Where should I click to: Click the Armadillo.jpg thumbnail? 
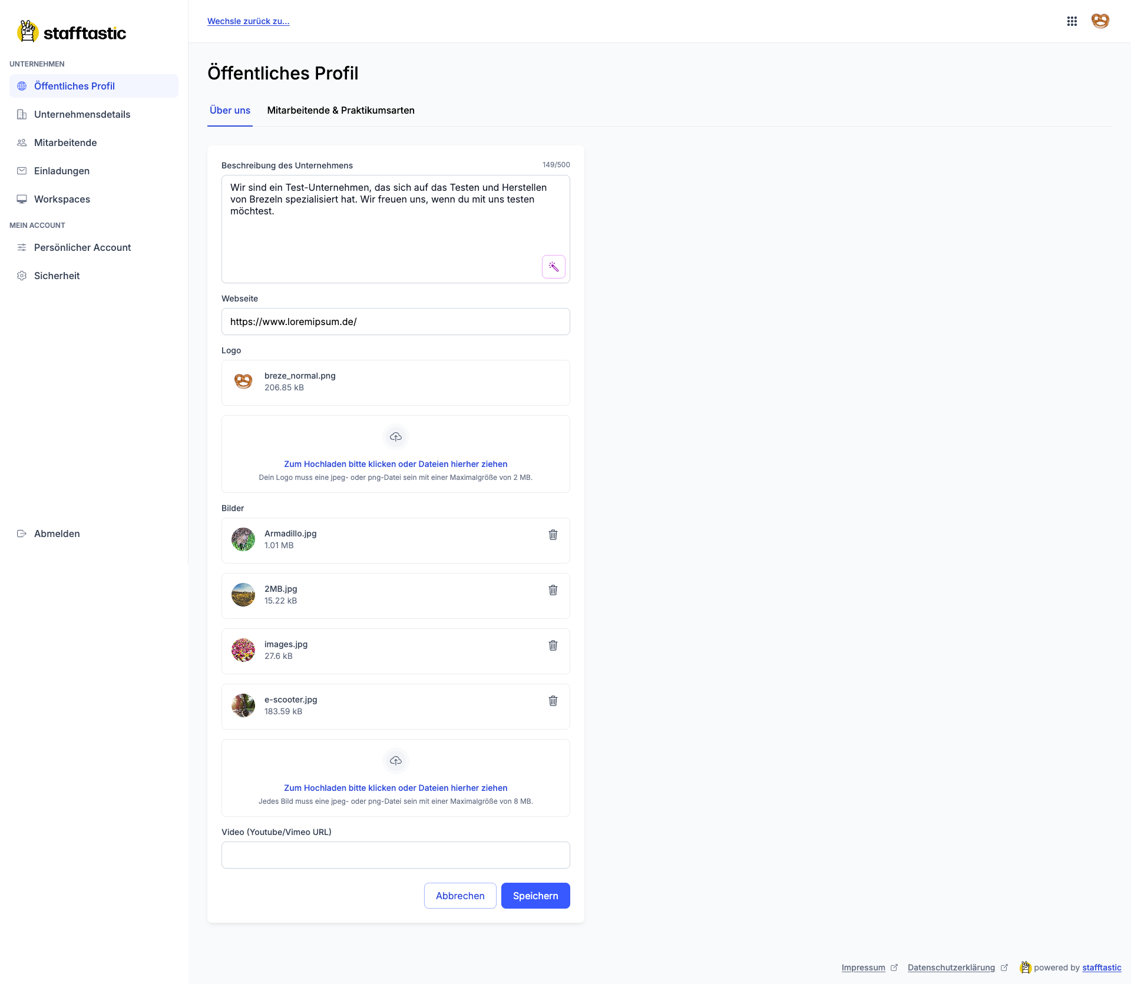243,539
